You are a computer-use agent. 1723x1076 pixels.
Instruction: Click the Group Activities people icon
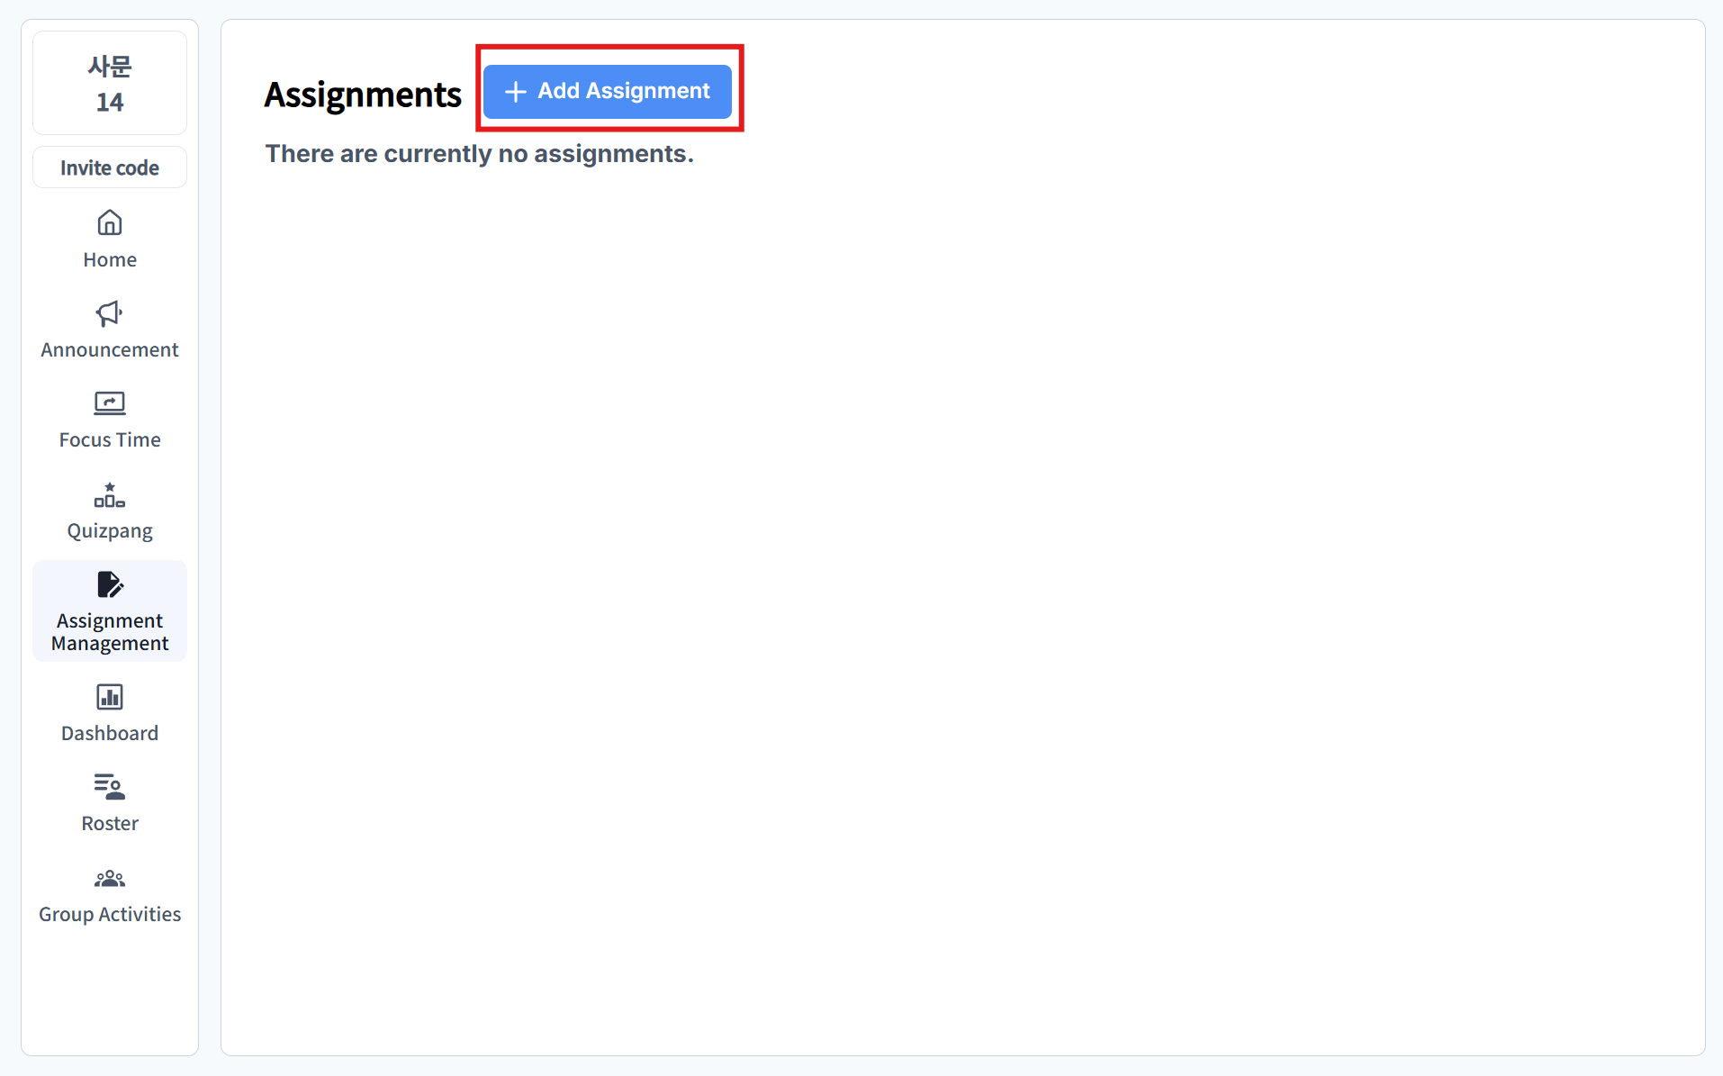[x=110, y=878]
